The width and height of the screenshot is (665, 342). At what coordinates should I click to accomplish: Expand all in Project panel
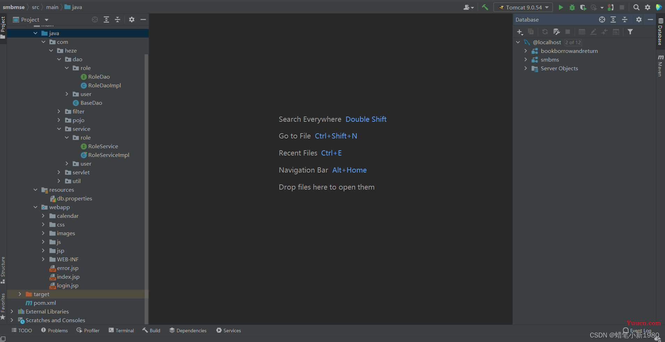click(106, 19)
